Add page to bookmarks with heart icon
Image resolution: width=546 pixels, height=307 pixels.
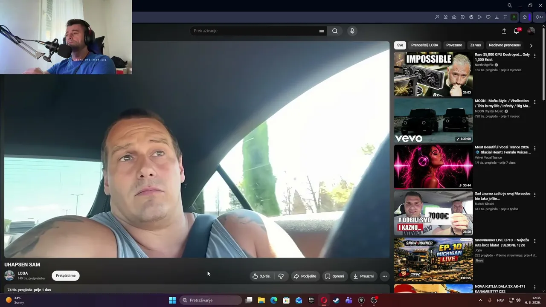point(488,17)
